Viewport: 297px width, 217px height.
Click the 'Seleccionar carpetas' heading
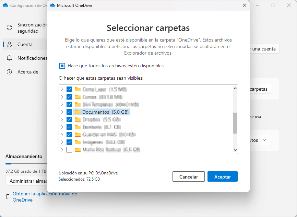tap(148, 28)
